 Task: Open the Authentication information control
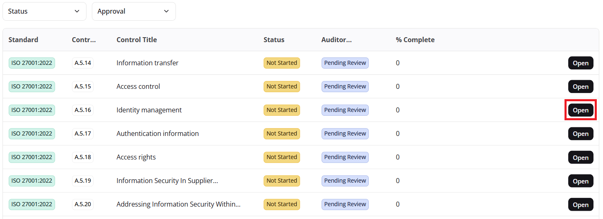pos(580,134)
